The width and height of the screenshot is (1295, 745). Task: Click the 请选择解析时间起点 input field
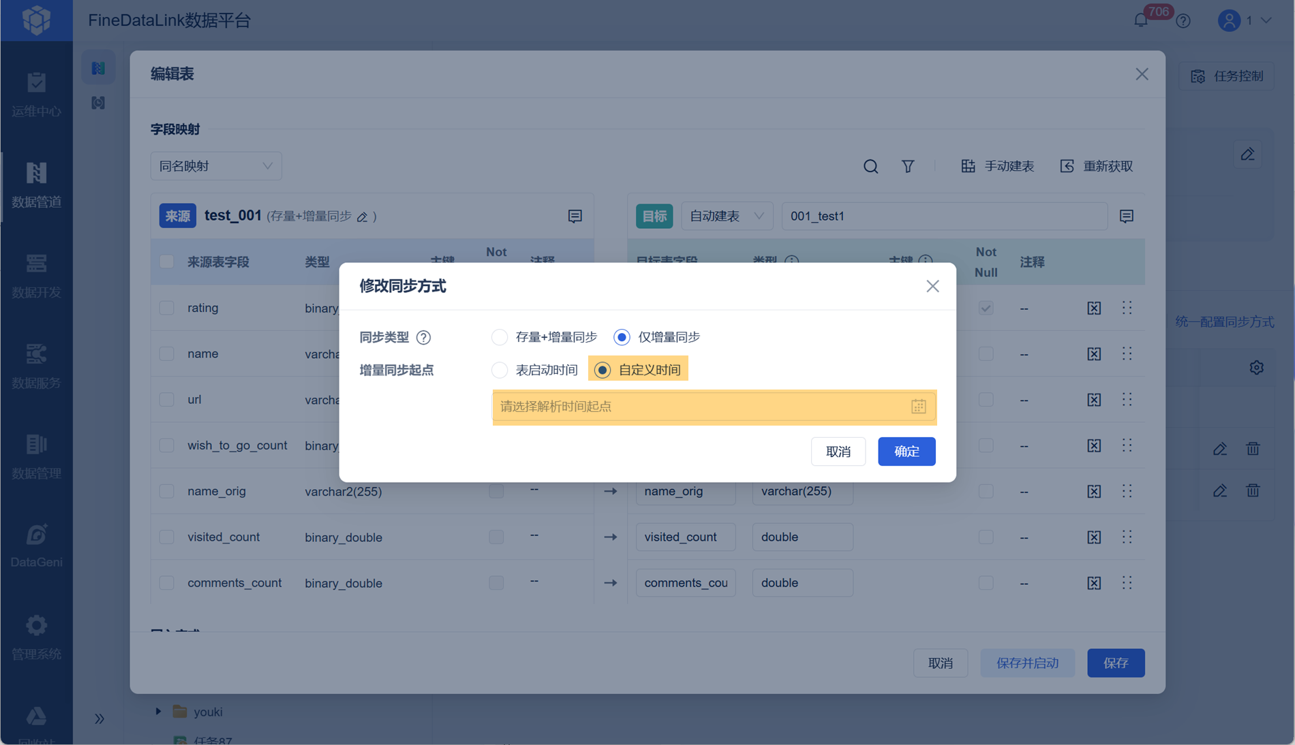coord(714,407)
